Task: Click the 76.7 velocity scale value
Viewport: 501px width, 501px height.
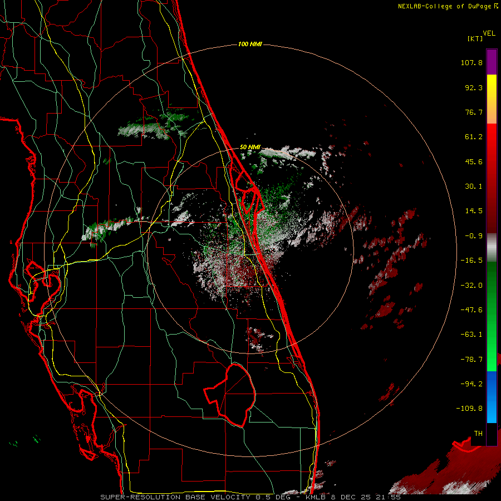Action: (474, 112)
